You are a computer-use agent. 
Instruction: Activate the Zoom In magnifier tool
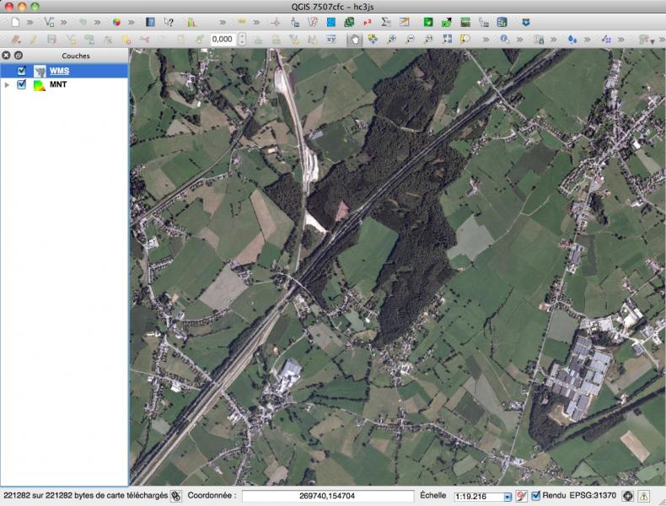(x=391, y=39)
